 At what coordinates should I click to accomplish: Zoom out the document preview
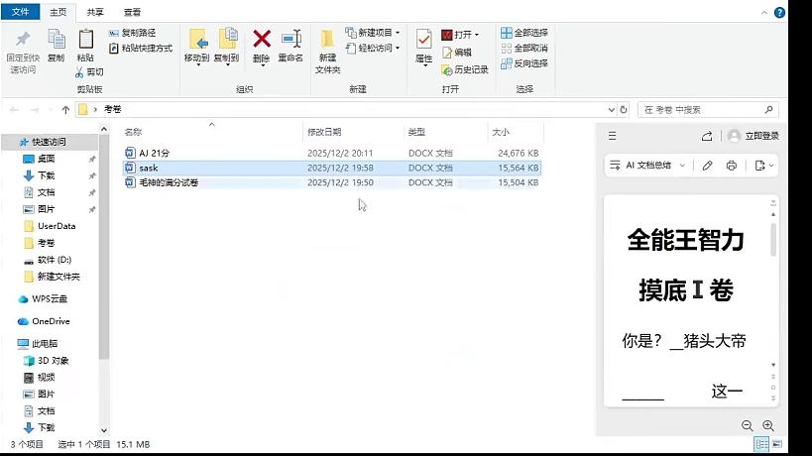point(747,425)
